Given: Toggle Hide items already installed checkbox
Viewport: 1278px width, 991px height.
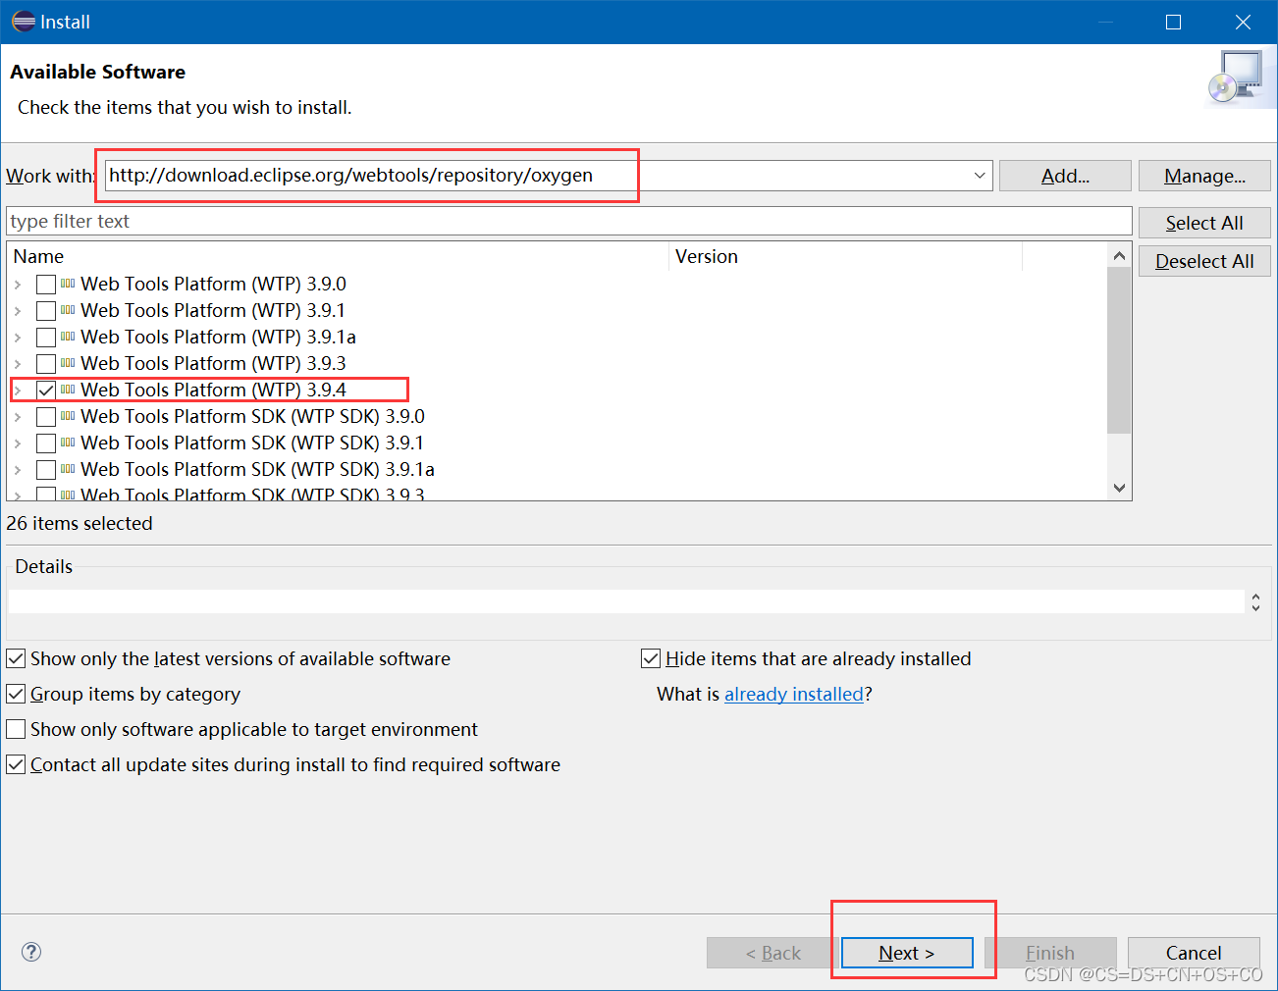Looking at the screenshot, I should 651,658.
